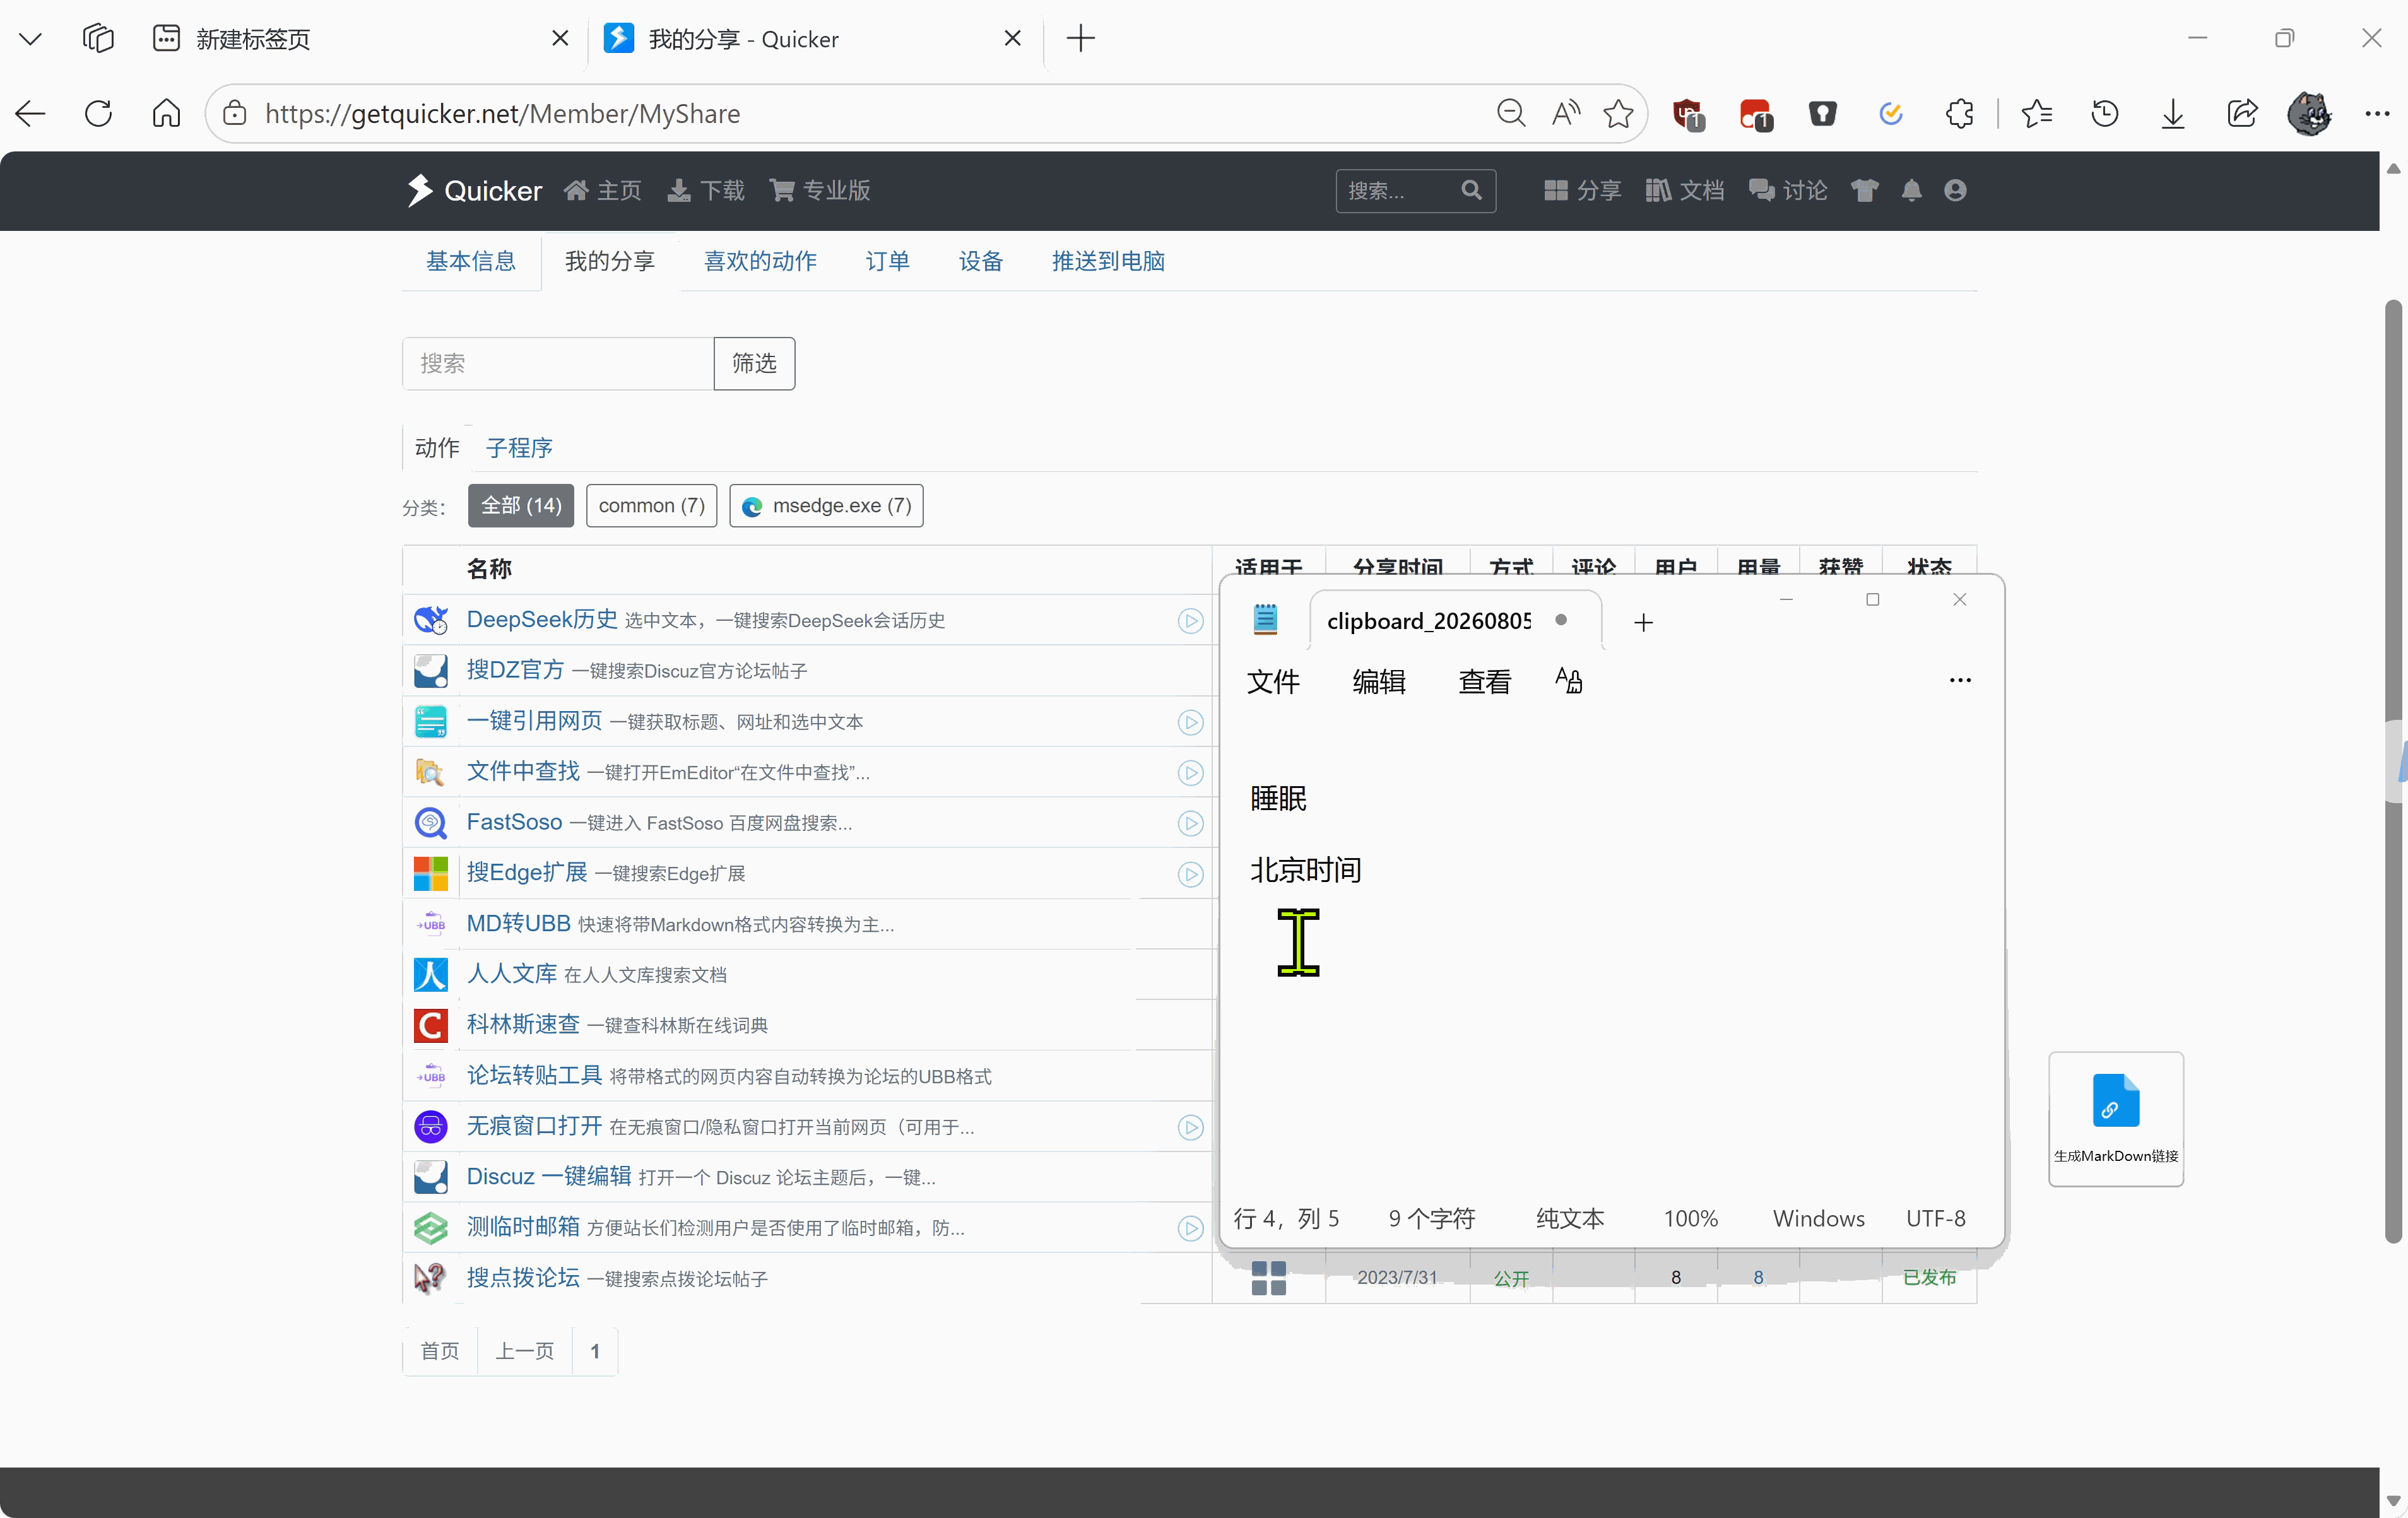Viewport: 2408px width, 1518px height.
Task: Go to 首页 pagination button
Action: pyautogui.click(x=440, y=1351)
